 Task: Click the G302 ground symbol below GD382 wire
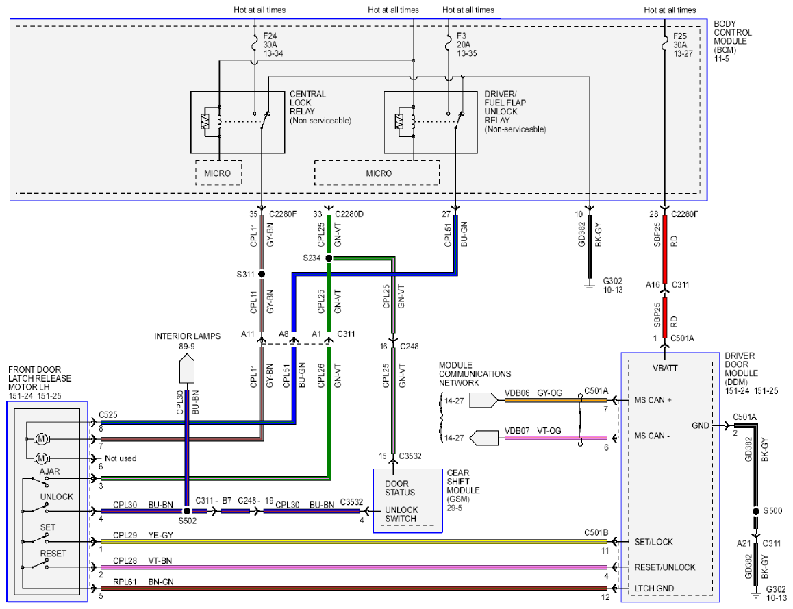589,287
